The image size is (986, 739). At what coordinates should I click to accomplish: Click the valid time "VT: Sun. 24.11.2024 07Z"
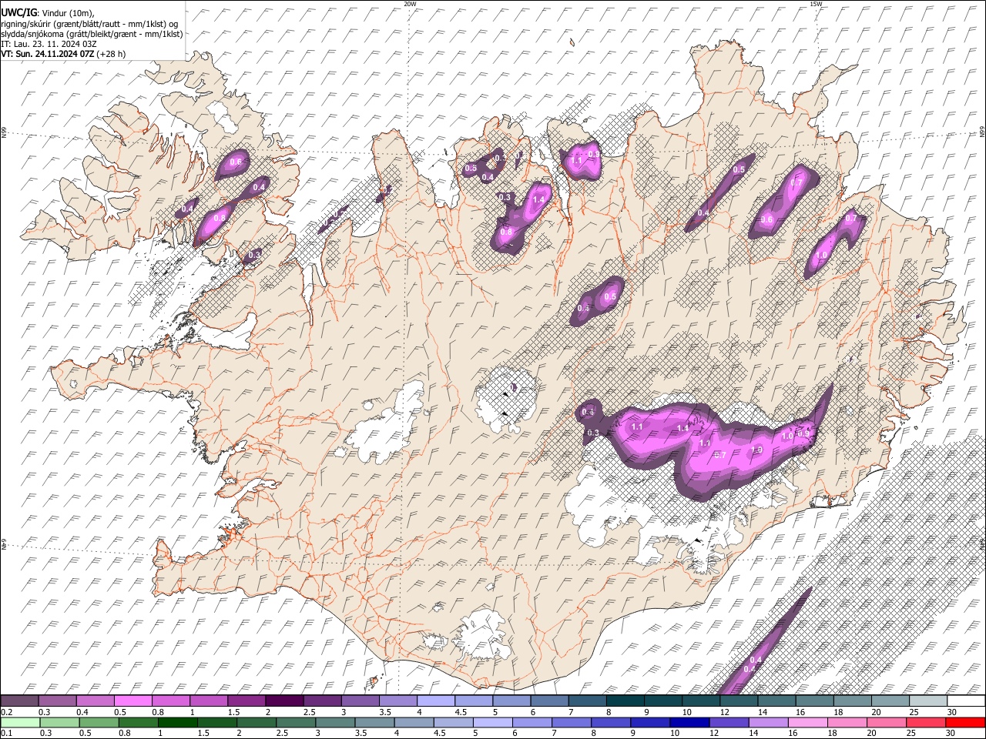[x=47, y=54]
